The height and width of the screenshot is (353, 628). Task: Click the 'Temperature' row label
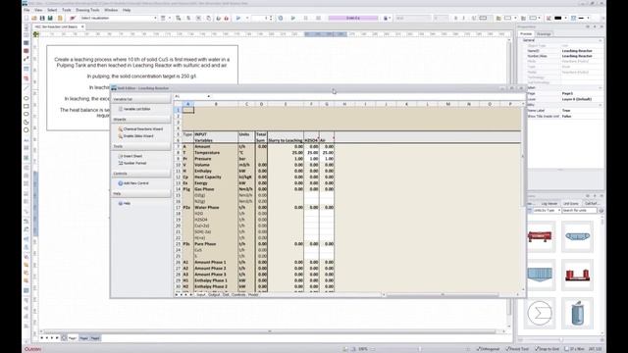coord(207,153)
